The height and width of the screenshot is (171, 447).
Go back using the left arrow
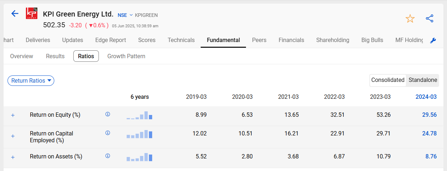15,14
